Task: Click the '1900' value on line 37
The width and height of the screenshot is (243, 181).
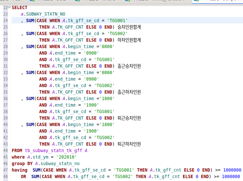Action: click(91, 105)
